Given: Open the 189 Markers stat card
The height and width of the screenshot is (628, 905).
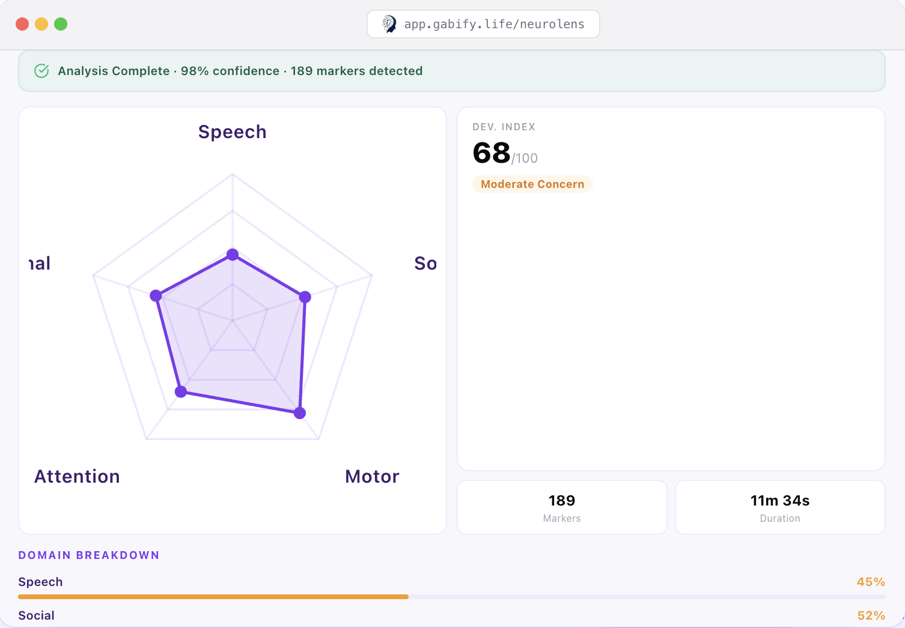Looking at the screenshot, I should point(562,507).
